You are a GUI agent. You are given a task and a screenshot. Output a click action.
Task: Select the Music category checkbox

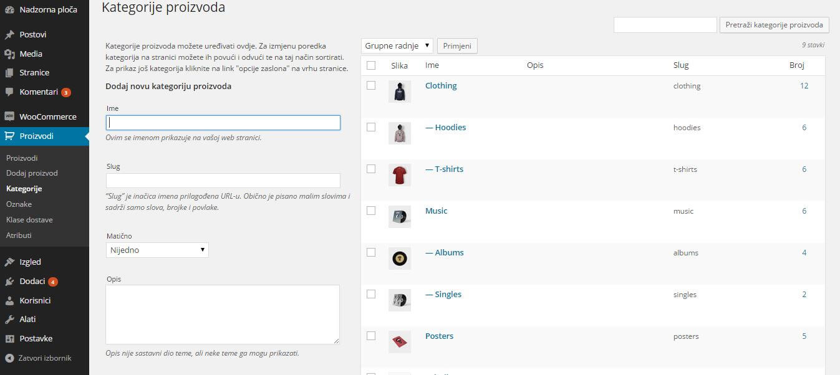pos(371,211)
